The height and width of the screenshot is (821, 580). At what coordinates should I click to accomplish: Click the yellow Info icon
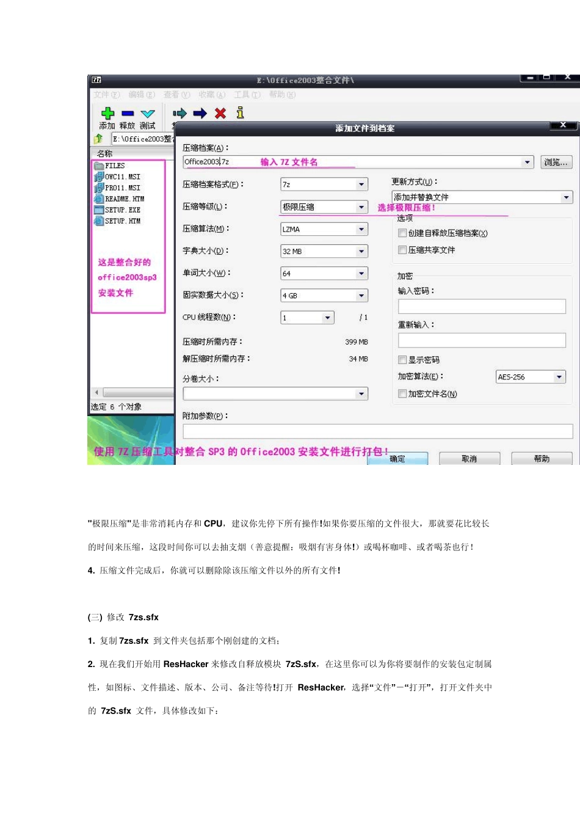coord(240,112)
